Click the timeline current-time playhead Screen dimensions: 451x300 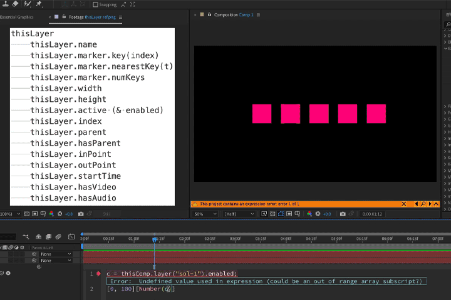pyautogui.click(x=155, y=239)
